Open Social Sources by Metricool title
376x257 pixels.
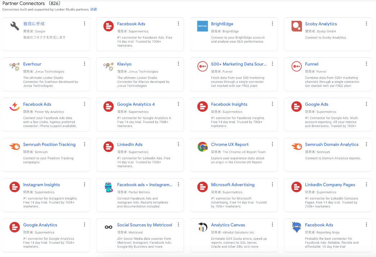[145, 225]
